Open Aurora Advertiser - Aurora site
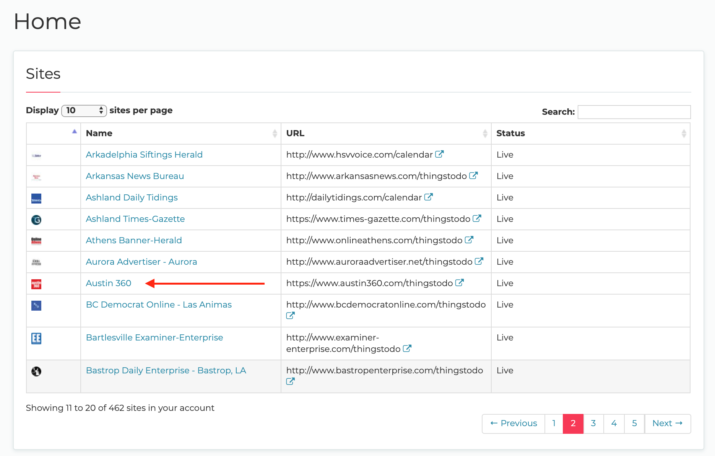 pyautogui.click(x=141, y=262)
